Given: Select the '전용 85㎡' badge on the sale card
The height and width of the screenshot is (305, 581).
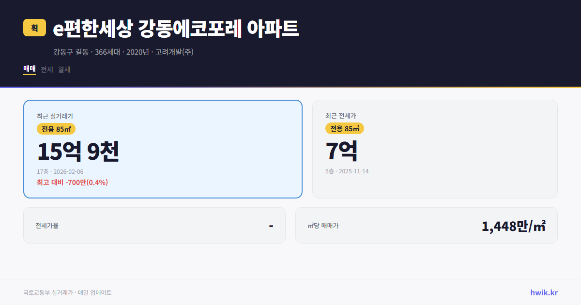Looking at the screenshot, I should click(x=56, y=129).
